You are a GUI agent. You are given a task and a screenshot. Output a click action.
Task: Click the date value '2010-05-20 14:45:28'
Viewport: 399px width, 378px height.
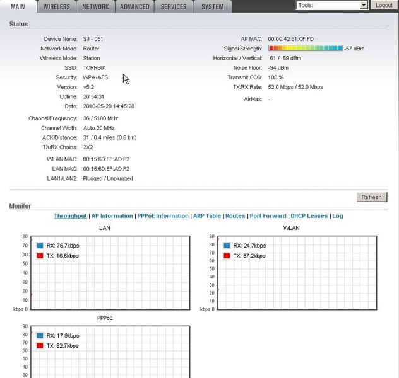click(x=109, y=106)
